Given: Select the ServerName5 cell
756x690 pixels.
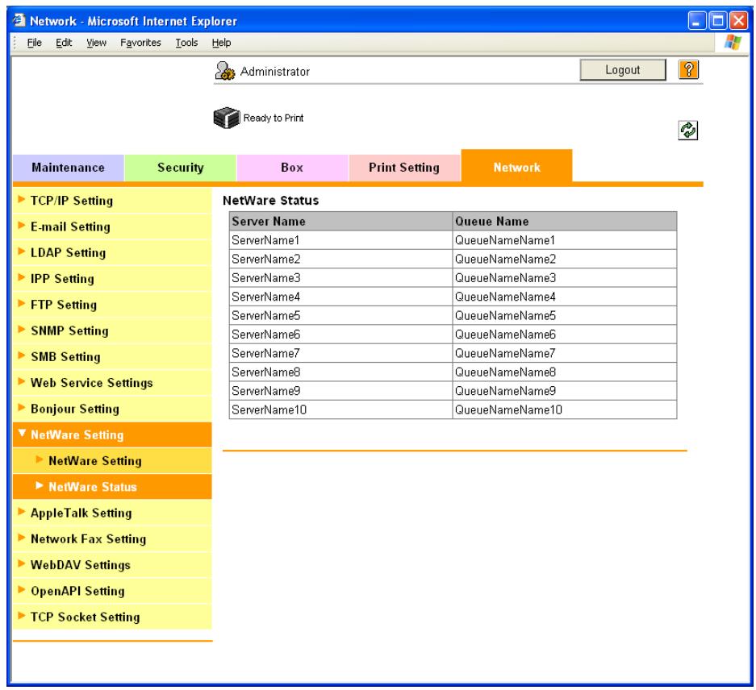Looking at the screenshot, I should 340,315.
